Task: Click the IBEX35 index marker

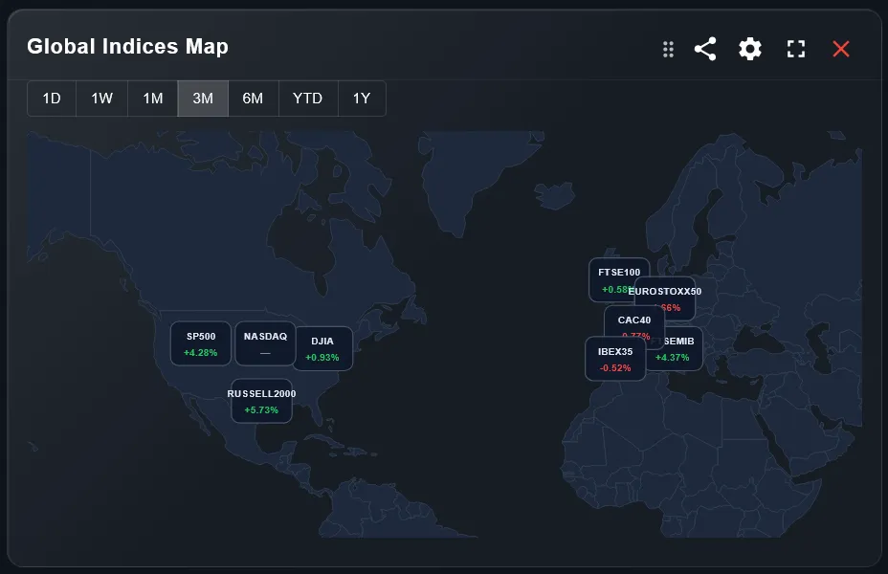Action: tap(615, 359)
